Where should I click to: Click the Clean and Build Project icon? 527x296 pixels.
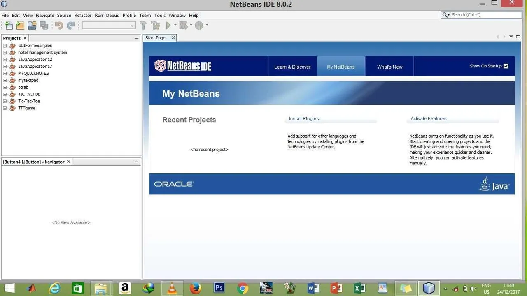(156, 25)
